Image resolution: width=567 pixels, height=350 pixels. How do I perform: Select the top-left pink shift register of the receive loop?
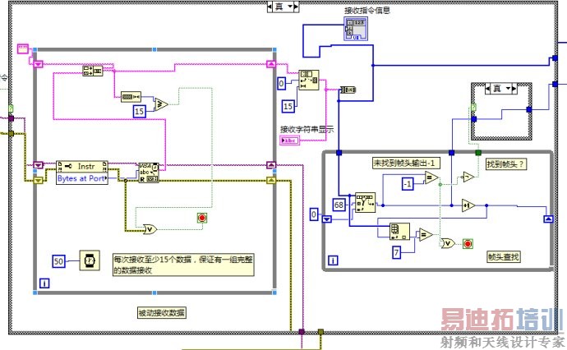tap(38, 64)
